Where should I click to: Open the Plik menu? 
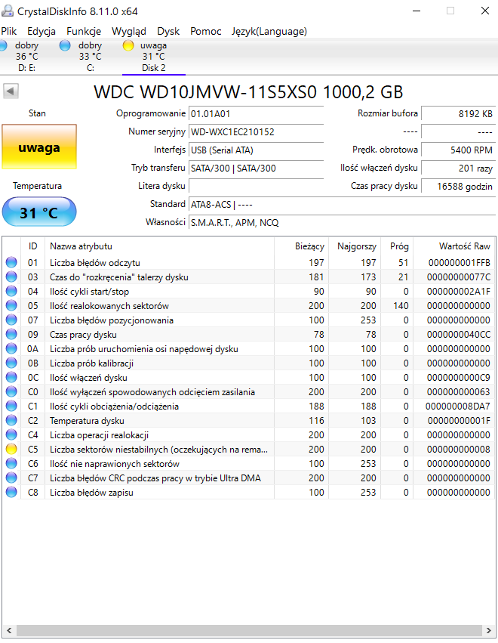[8, 31]
